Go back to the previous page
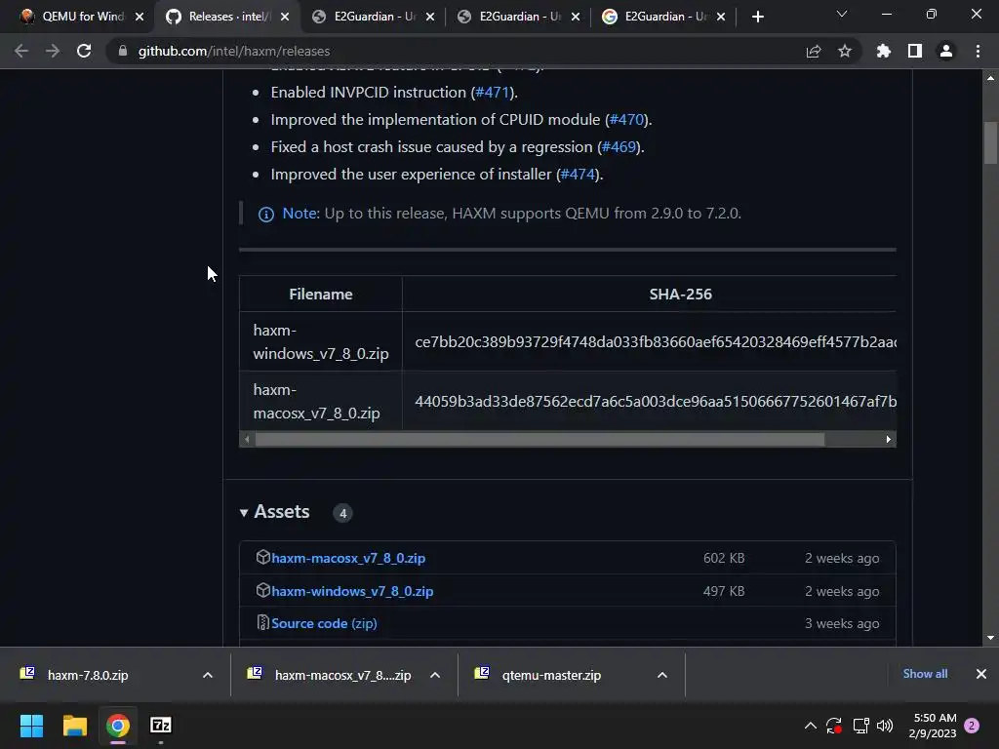This screenshot has width=999, height=749. 21,51
